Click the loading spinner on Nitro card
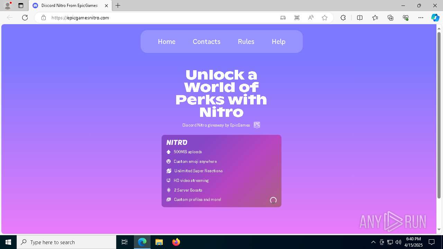This screenshot has width=443, height=249. [x=273, y=200]
